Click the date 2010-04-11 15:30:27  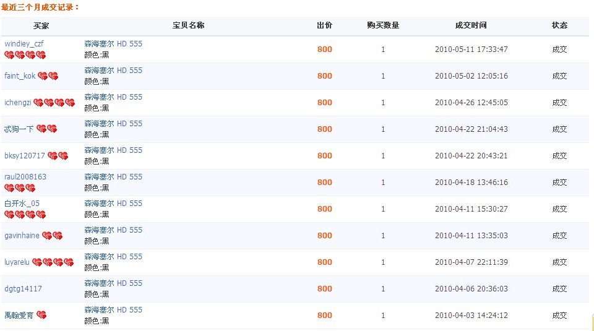(x=471, y=208)
